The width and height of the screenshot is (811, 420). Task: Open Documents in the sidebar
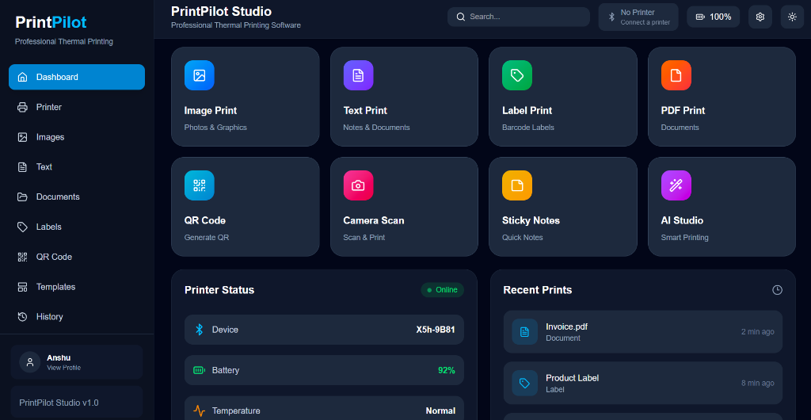tap(77, 197)
